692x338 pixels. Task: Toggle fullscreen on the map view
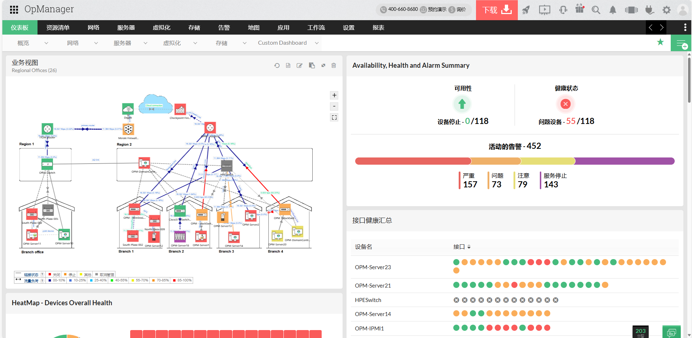(334, 117)
